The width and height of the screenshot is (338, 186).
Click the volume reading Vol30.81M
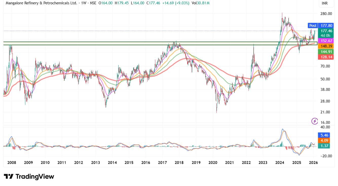pos(201,3)
